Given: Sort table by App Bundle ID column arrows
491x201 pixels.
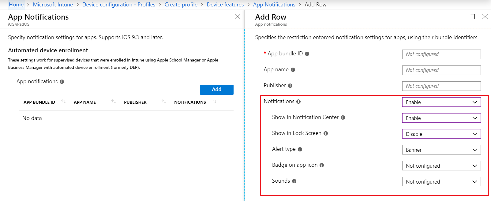Looking at the screenshot, I should (x=63, y=102).
